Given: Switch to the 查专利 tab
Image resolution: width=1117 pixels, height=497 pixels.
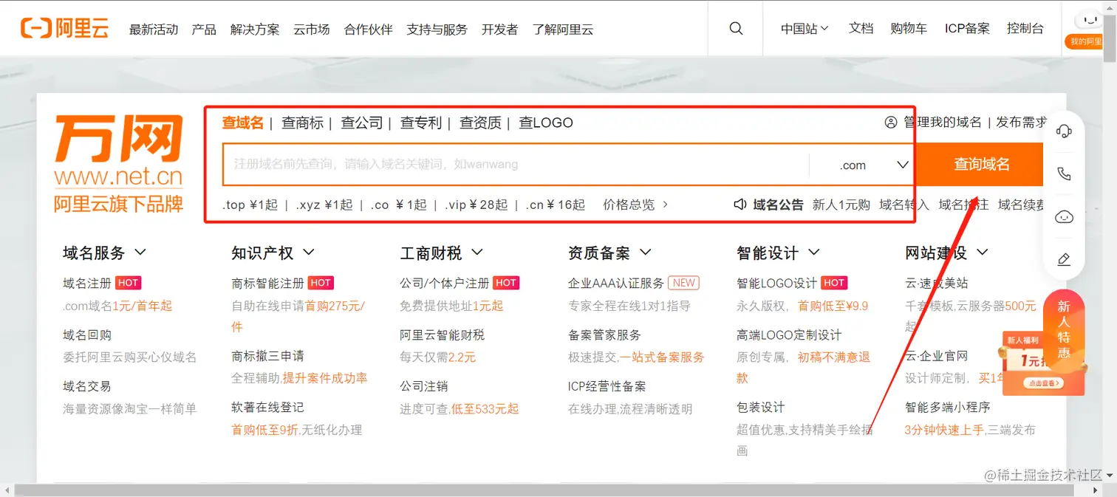Looking at the screenshot, I should pyautogui.click(x=421, y=123).
